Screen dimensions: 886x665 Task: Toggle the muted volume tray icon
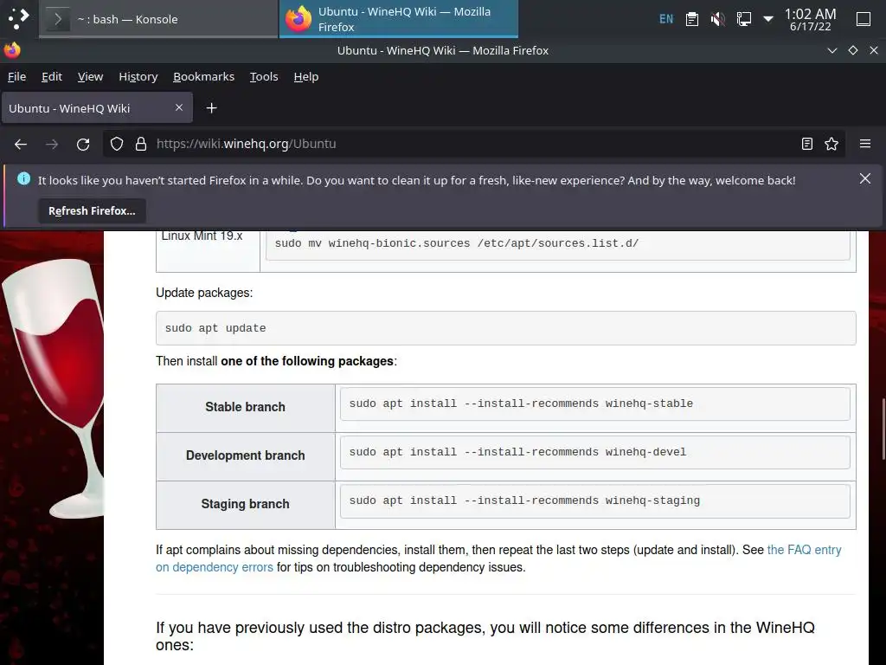pos(717,19)
